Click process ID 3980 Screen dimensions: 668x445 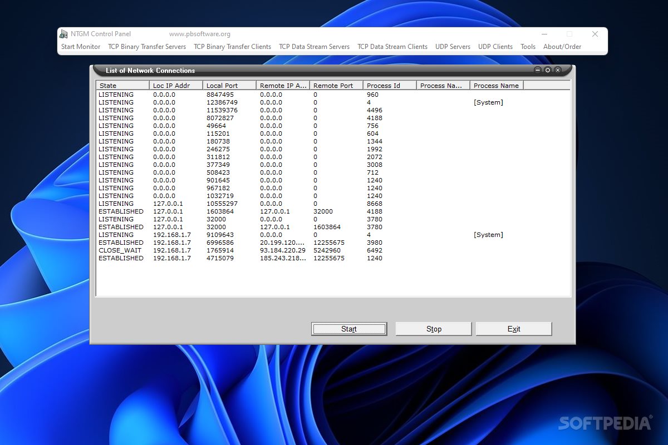(375, 243)
